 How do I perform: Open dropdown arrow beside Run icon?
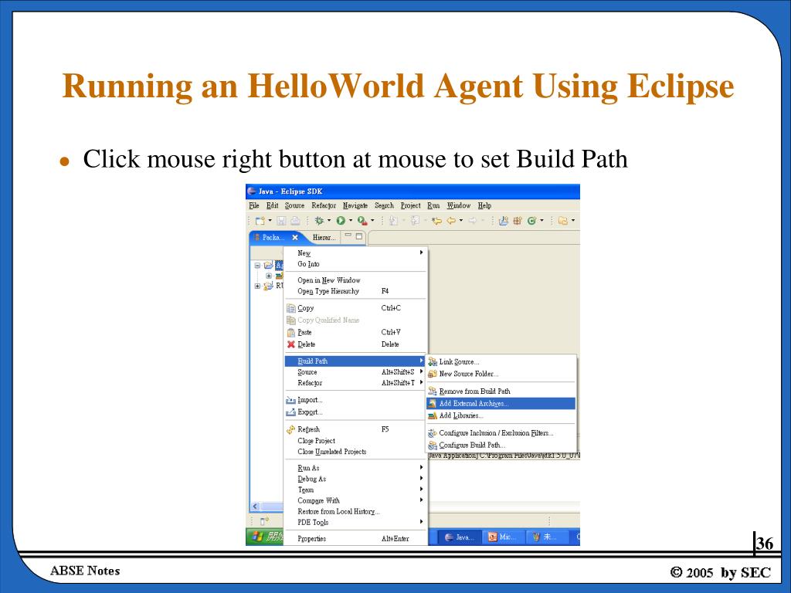coord(351,220)
